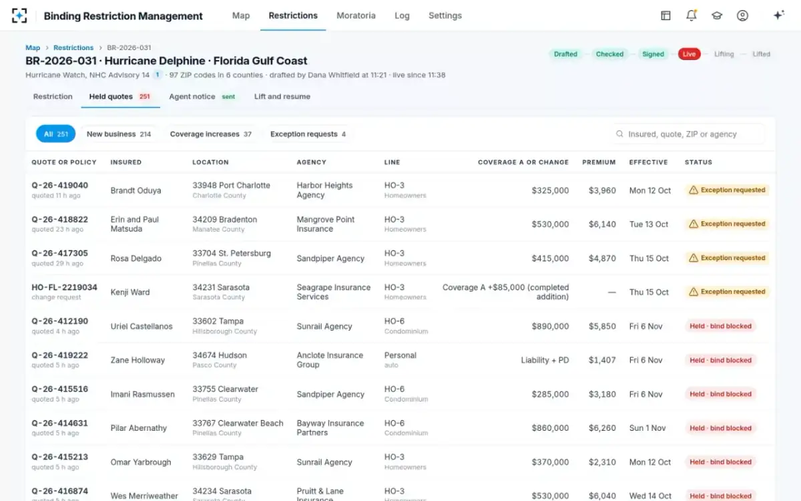Image resolution: width=801 pixels, height=501 pixels.
Task: Click the red Live status step
Action: pyautogui.click(x=690, y=54)
